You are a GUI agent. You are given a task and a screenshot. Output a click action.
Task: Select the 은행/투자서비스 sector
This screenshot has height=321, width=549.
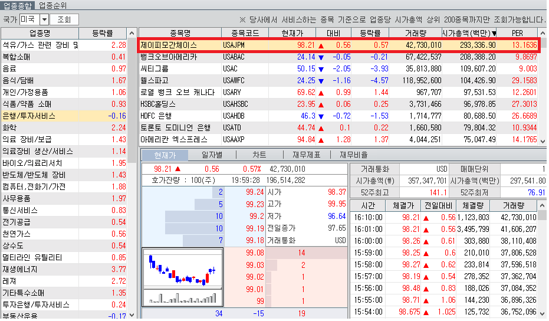[64, 116]
